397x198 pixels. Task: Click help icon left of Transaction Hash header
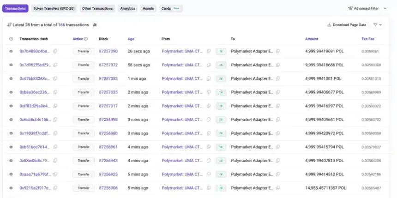click(11, 39)
